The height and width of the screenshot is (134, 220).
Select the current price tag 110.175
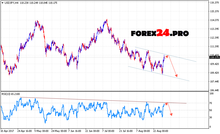click(214, 57)
